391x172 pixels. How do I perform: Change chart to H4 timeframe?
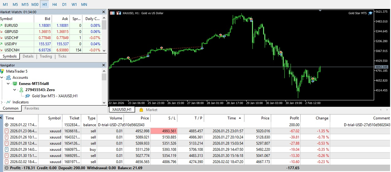tap(55, 4)
